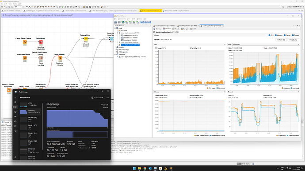Viewport: 305px width, 171px height.
Task: Open the Metaspace tab in memory panel
Action: point(237,45)
